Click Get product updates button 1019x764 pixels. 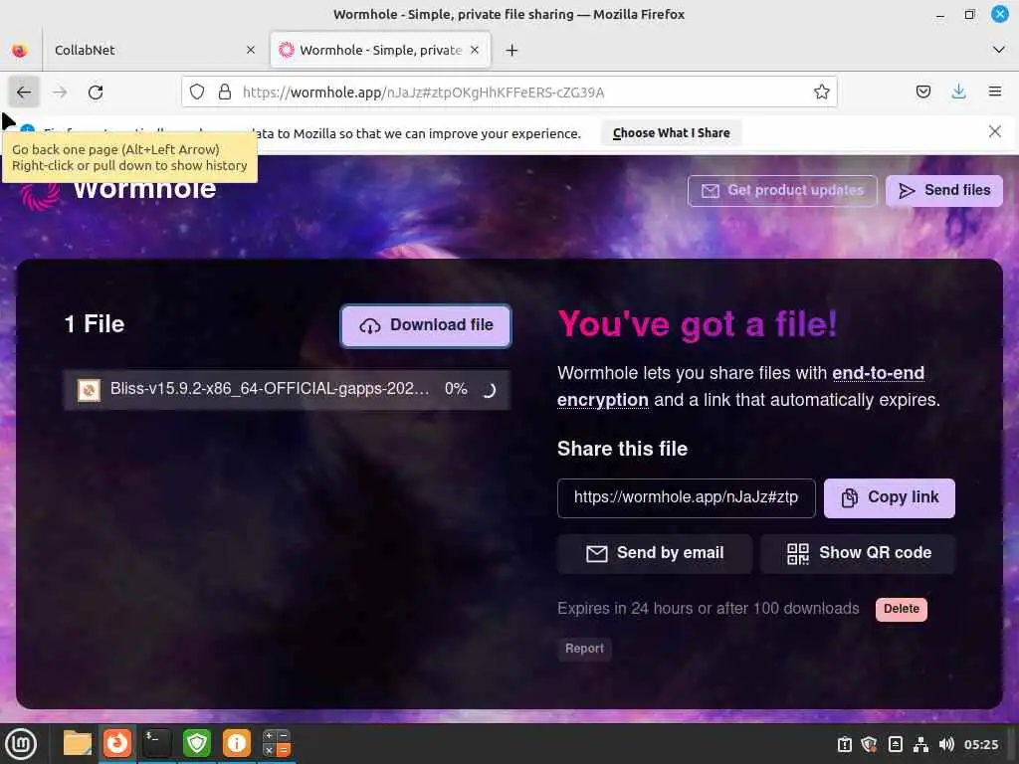click(782, 190)
